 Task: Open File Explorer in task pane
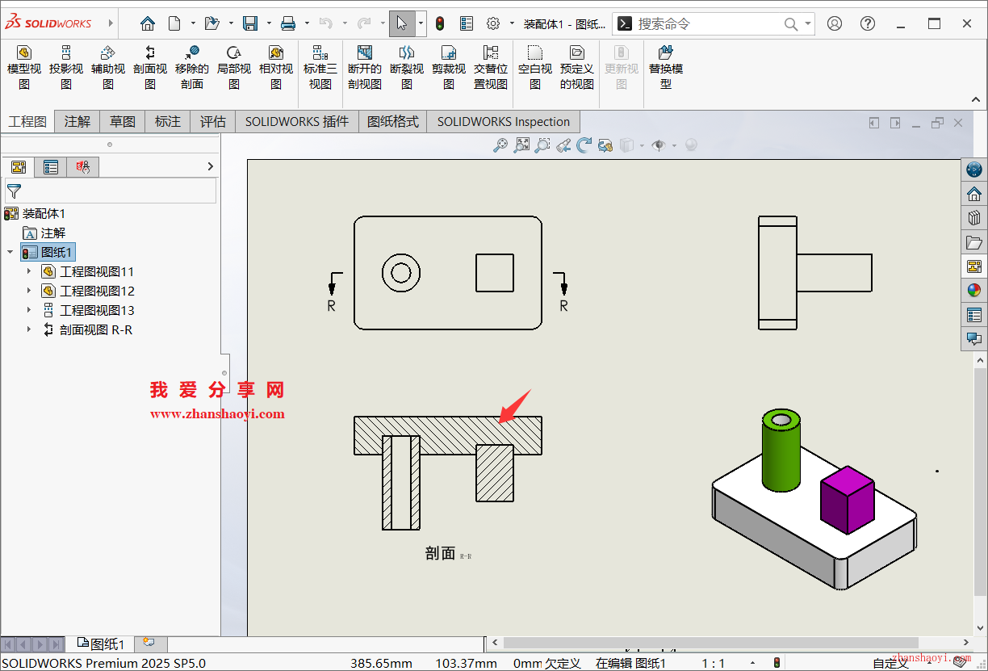click(974, 242)
